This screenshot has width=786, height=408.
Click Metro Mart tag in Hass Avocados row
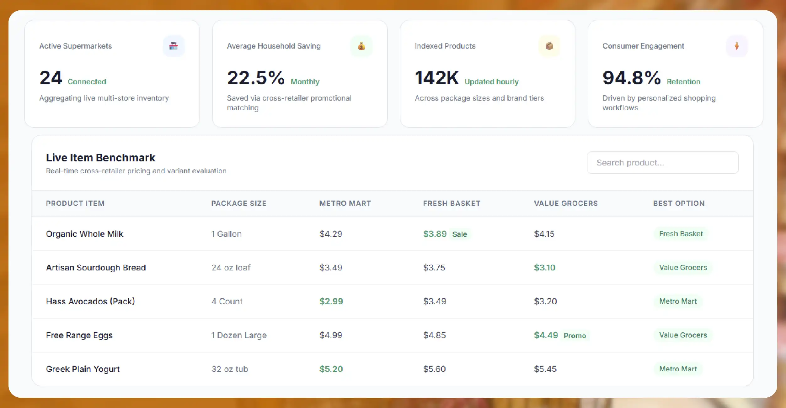pyautogui.click(x=678, y=301)
